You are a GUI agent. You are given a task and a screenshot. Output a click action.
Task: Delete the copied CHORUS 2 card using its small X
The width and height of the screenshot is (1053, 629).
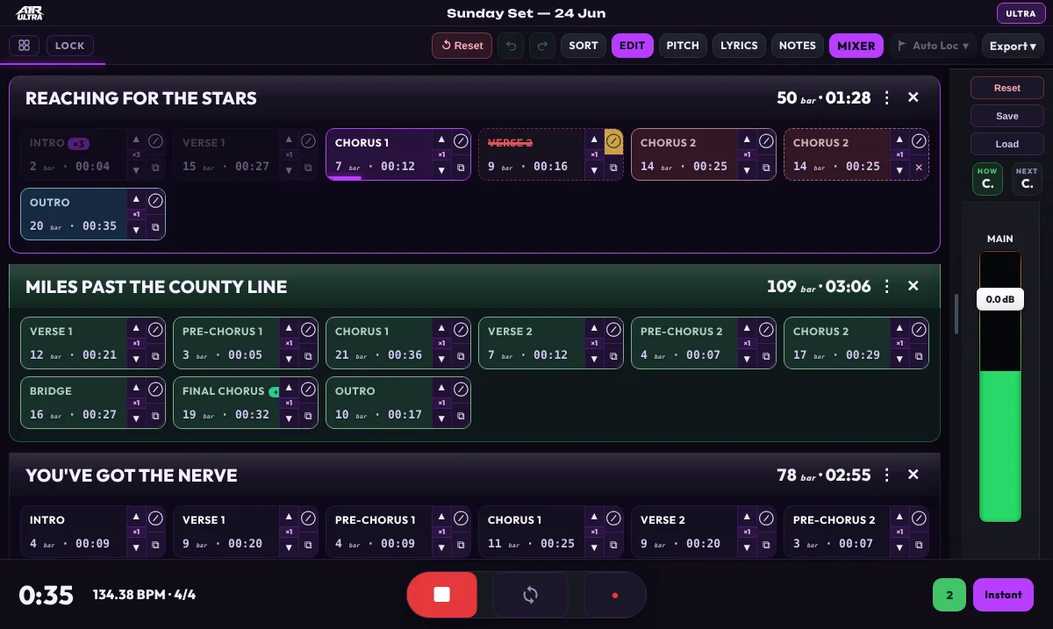tap(919, 168)
